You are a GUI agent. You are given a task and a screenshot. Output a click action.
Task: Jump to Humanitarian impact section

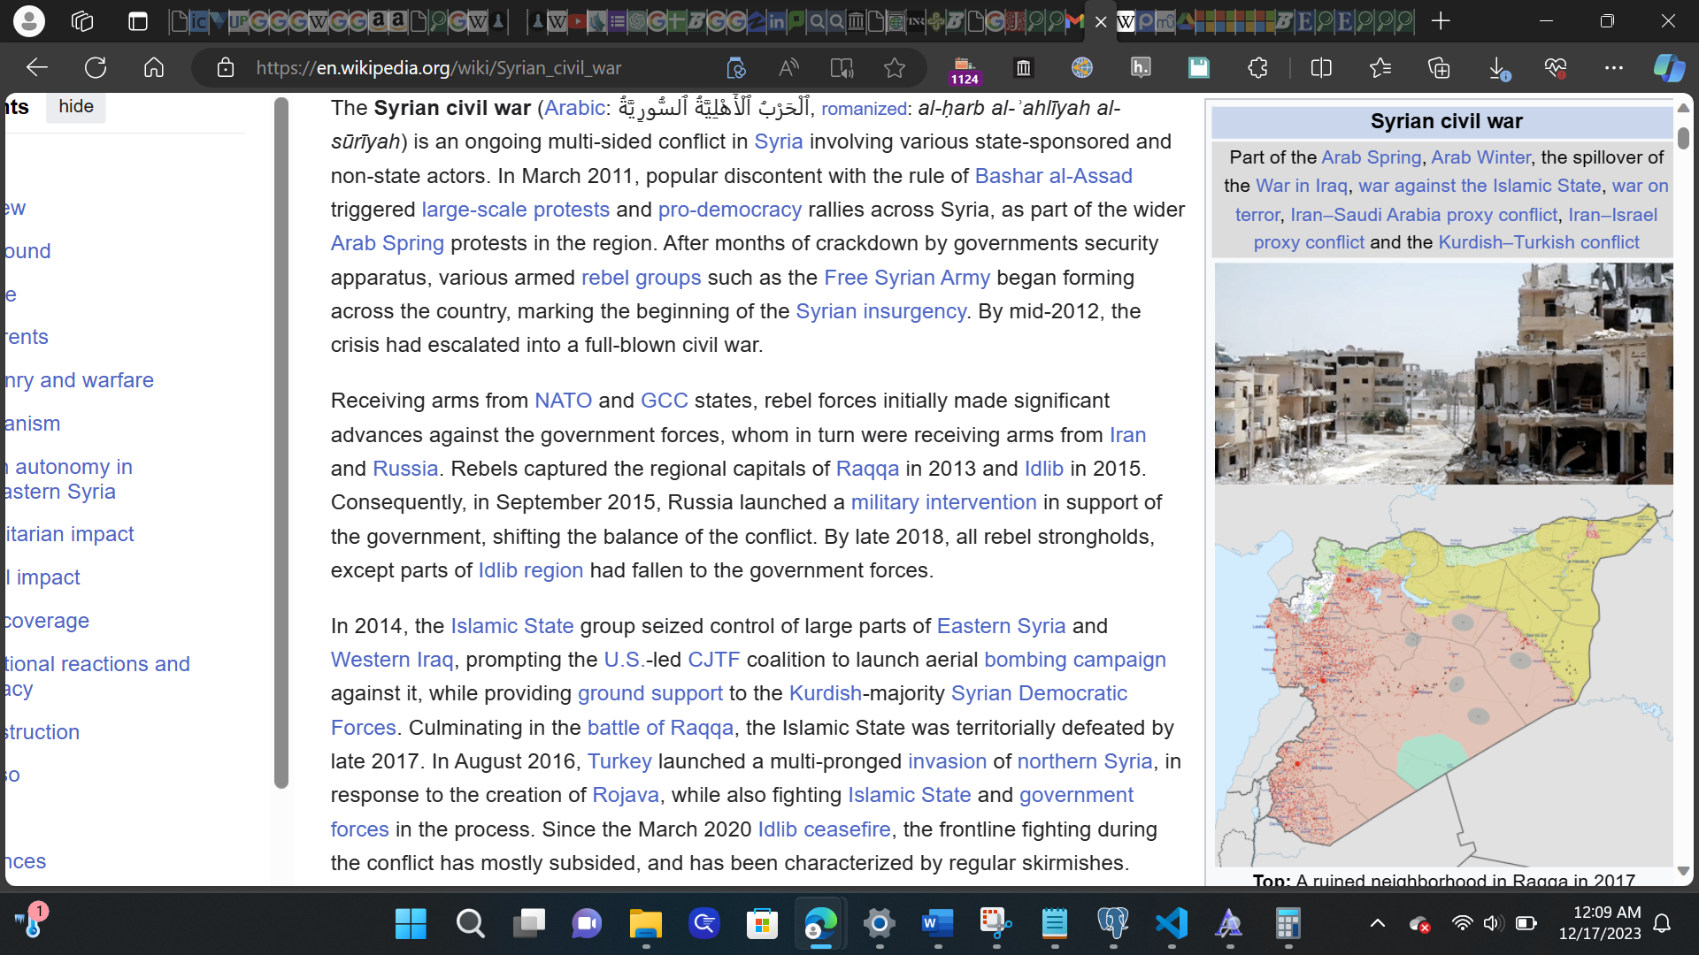[69, 534]
